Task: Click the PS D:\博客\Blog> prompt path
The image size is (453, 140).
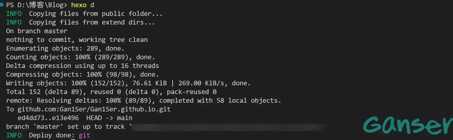Action: tap(36, 5)
